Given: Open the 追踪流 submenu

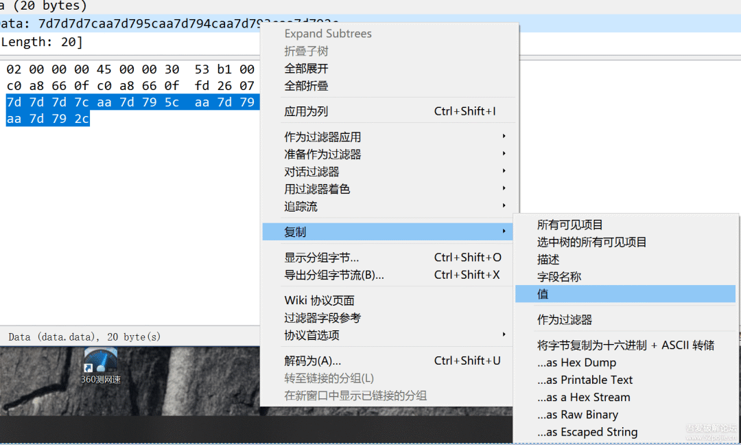Looking at the screenshot, I should 388,207.
